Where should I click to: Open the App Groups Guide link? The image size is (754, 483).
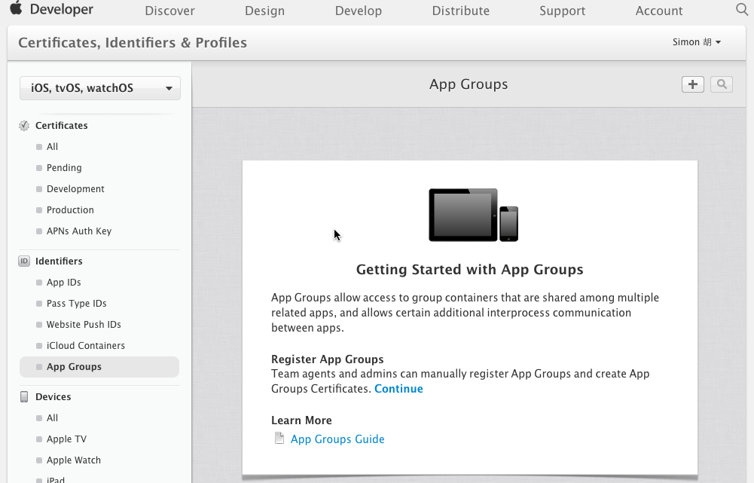tap(337, 439)
